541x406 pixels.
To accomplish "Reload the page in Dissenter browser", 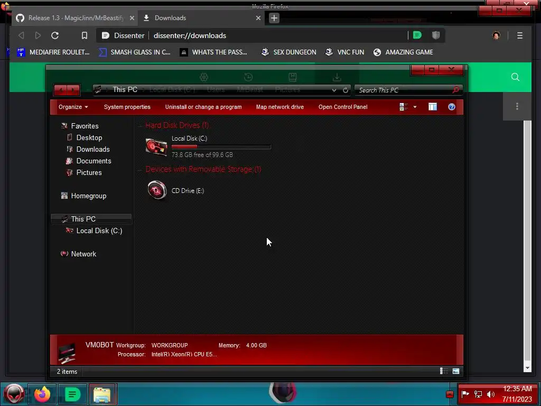I will point(55,35).
